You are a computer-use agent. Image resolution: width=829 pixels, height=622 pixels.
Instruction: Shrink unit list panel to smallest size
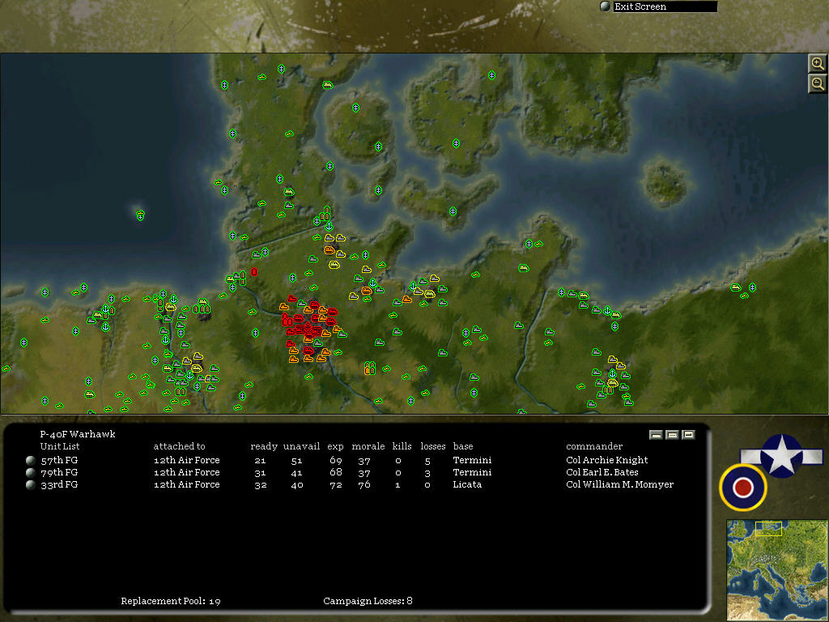(656, 435)
